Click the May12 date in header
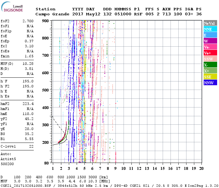The width and height of the screenshot is (219, 188). [93, 14]
